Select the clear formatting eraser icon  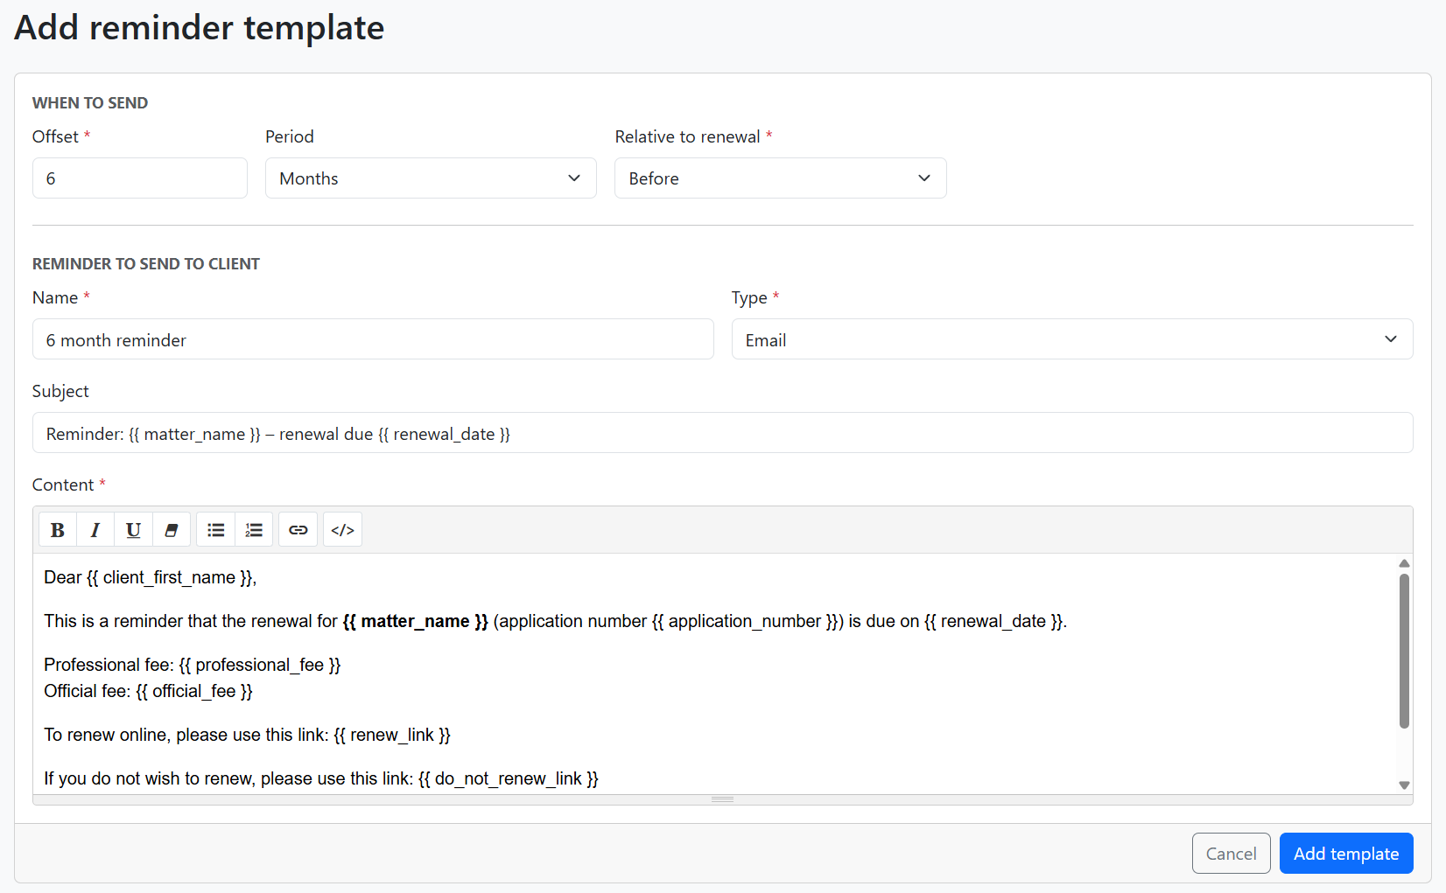click(x=172, y=529)
